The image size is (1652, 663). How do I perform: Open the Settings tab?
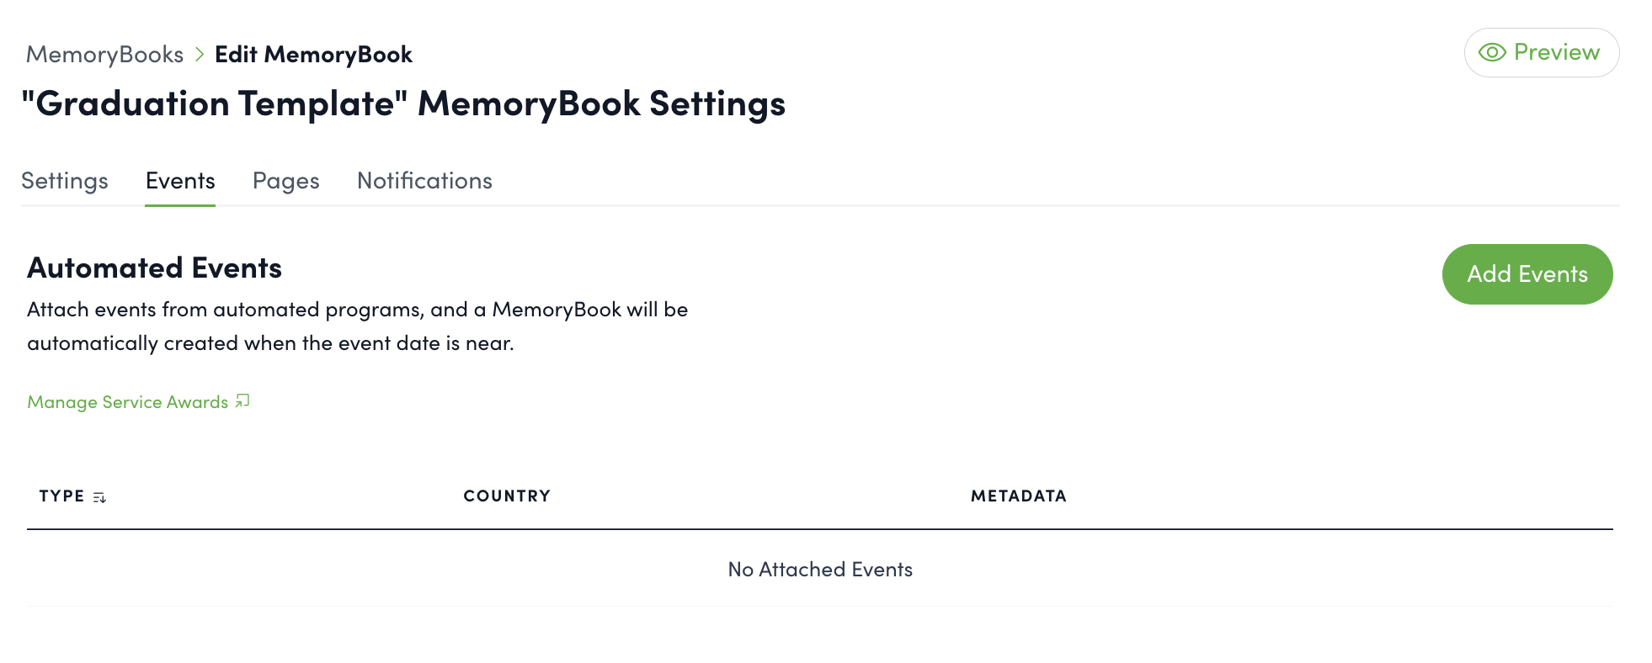pyautogui.click(x=65, y=181)
